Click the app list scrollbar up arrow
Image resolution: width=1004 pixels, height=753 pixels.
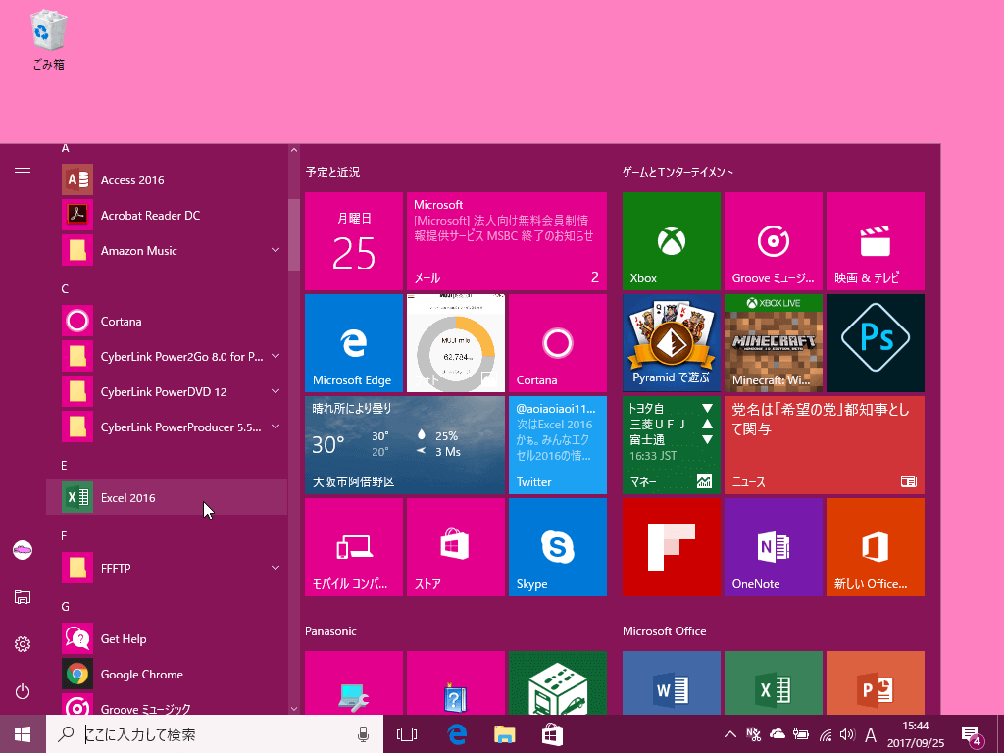click(x=294, y=150)
